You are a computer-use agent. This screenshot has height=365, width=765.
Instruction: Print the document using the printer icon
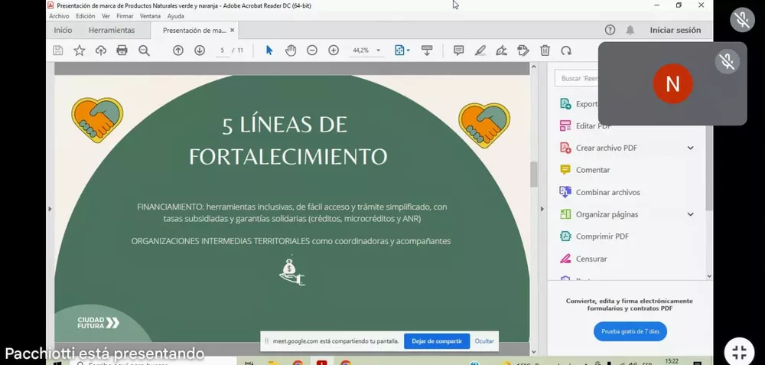tap(122, 51)
